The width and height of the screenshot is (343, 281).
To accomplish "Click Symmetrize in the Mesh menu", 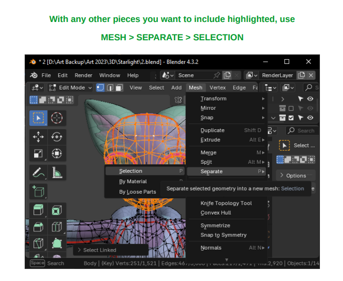I will 215,226.
